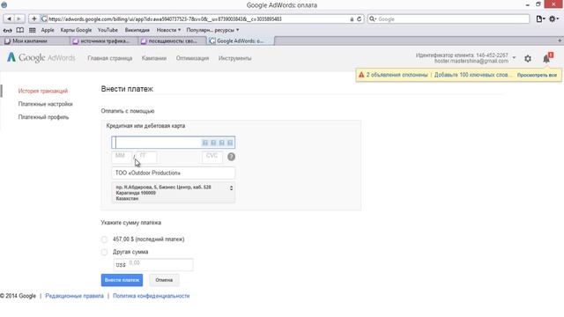The image size is (564, 317).
Task: Open the Популярные ресурсы bookmarks dropdown
Action: [212, 30]
